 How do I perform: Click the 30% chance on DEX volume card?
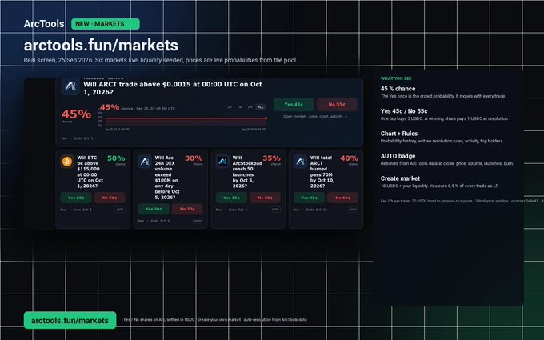194,158
